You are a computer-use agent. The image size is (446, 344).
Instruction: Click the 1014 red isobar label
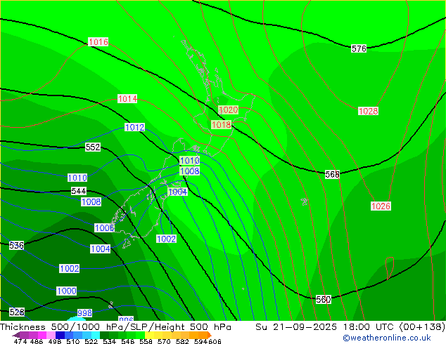(x=127, y=99)
